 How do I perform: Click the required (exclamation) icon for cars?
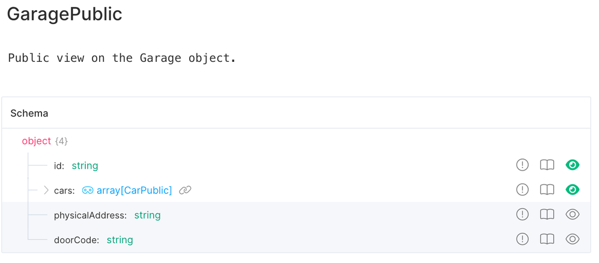522,190
